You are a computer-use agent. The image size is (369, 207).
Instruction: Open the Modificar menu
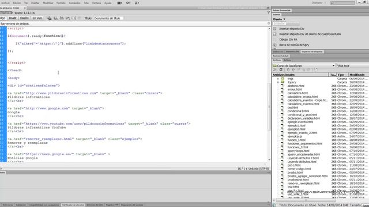(48, 3)
